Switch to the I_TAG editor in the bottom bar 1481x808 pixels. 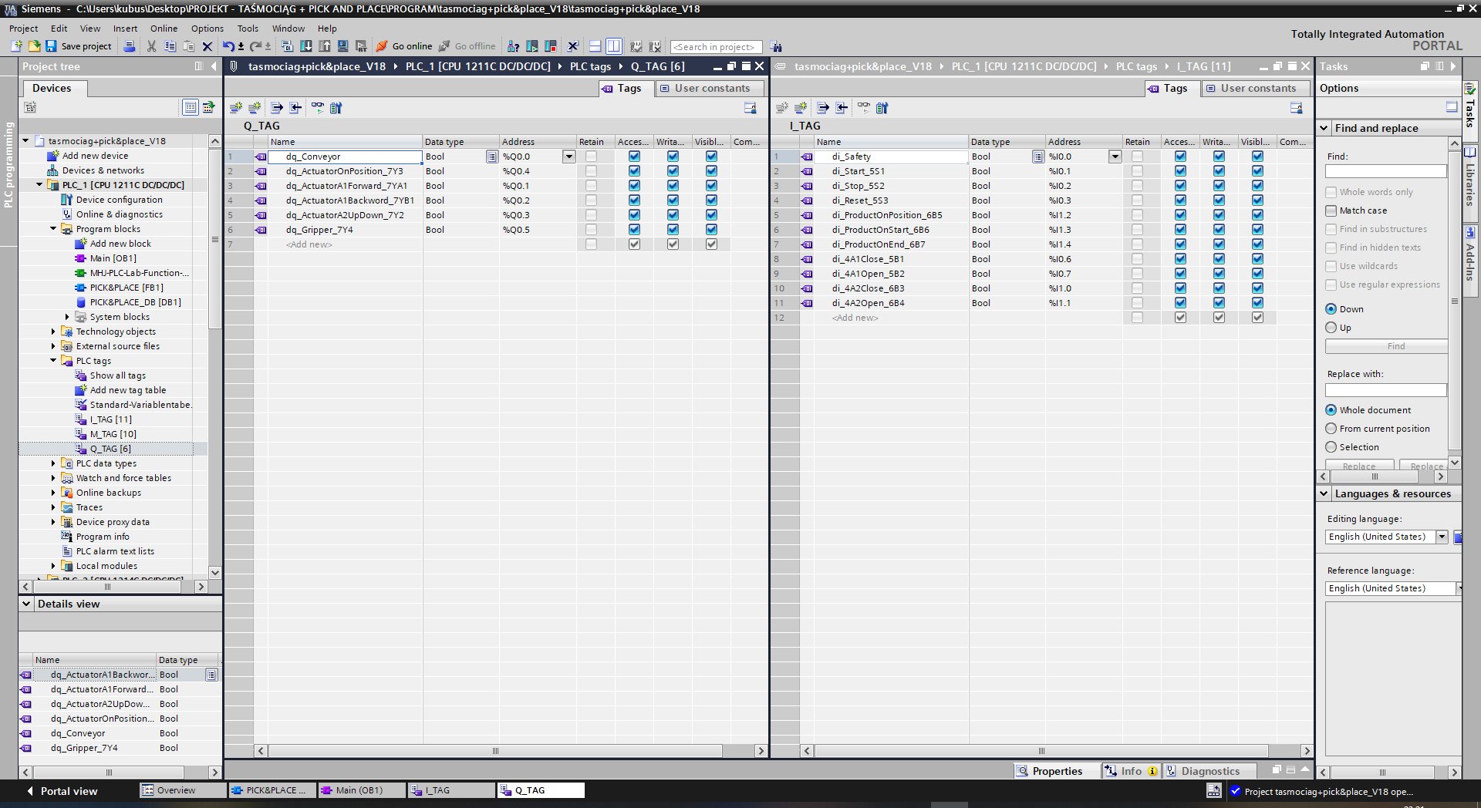pyautogui.click(x=452, y=790)
